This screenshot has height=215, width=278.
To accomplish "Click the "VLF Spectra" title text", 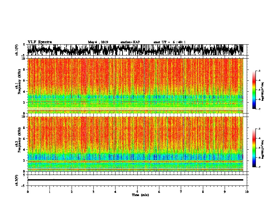I will [40, 42].
